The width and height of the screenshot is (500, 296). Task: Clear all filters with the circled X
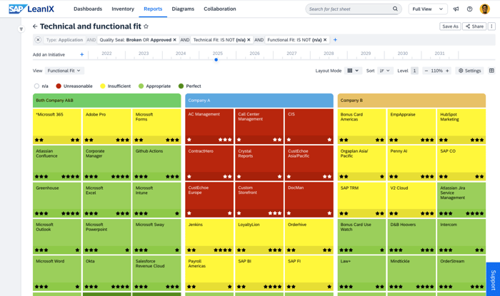pyautogui.click(x=38, y=40)
